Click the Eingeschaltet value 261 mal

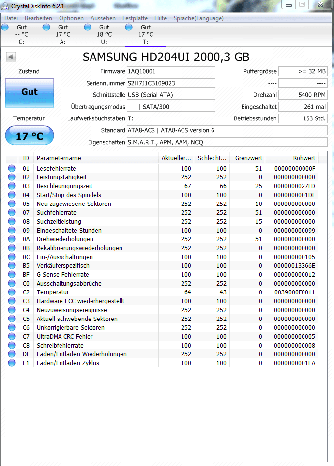303,107
